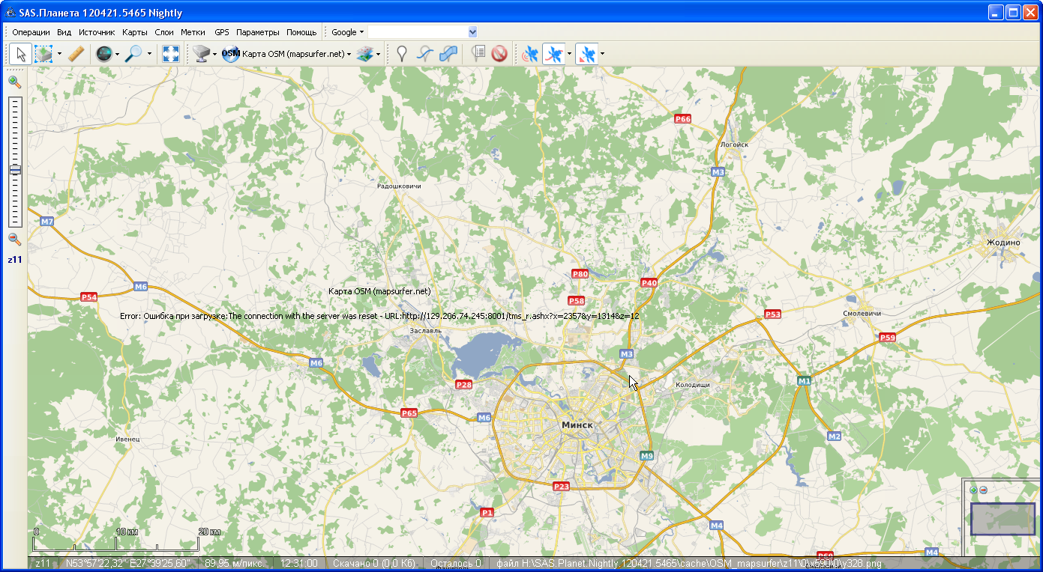The image size is (1043, 572).
Task: Click the add placemark pin icon
Action: pyautogui.click(x=402, y=54)
